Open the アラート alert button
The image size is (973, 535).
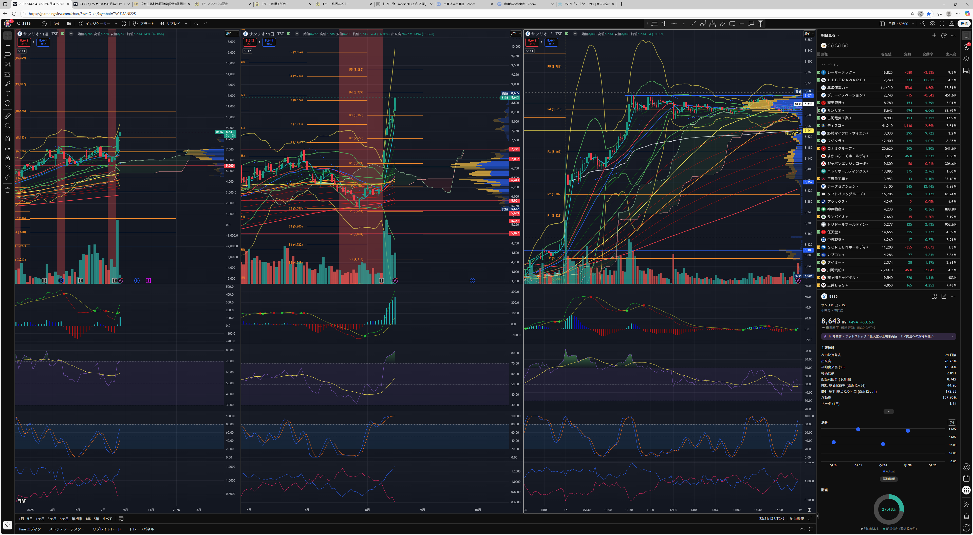[143, 23]
